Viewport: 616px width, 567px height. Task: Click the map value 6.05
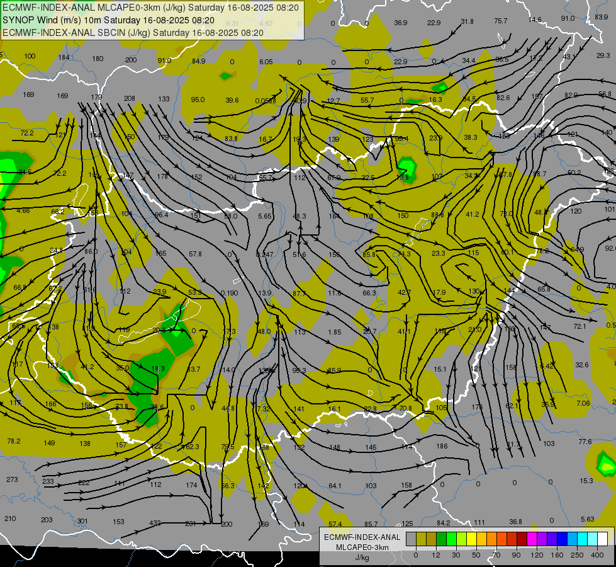[266, 62]
